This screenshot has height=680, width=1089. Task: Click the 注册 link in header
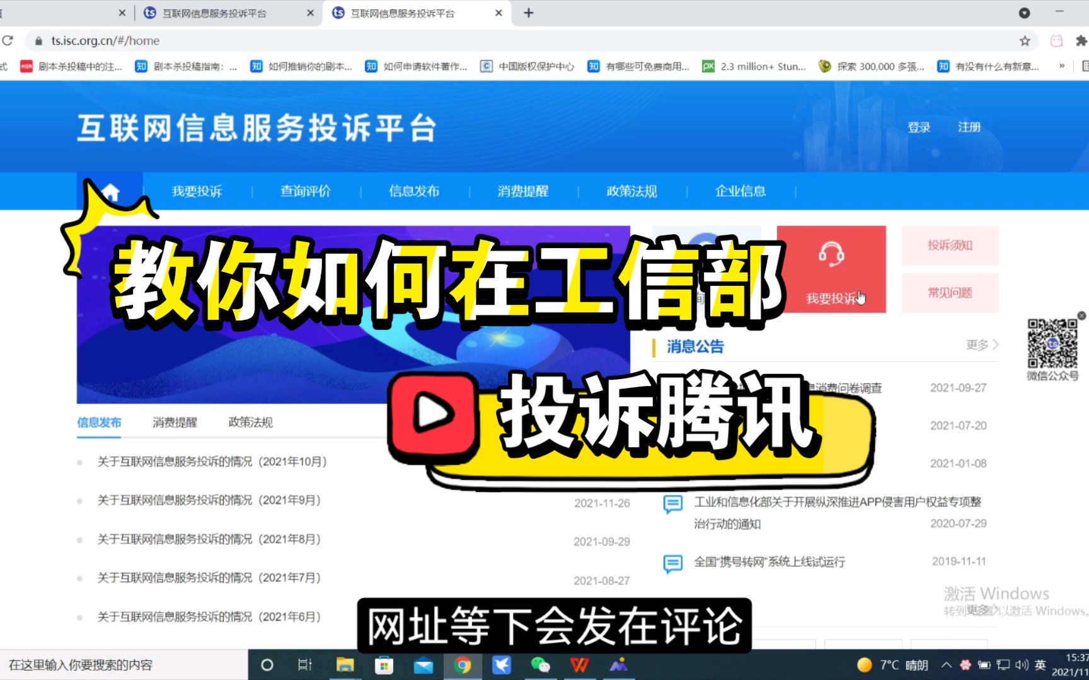(x=969, y=127)
